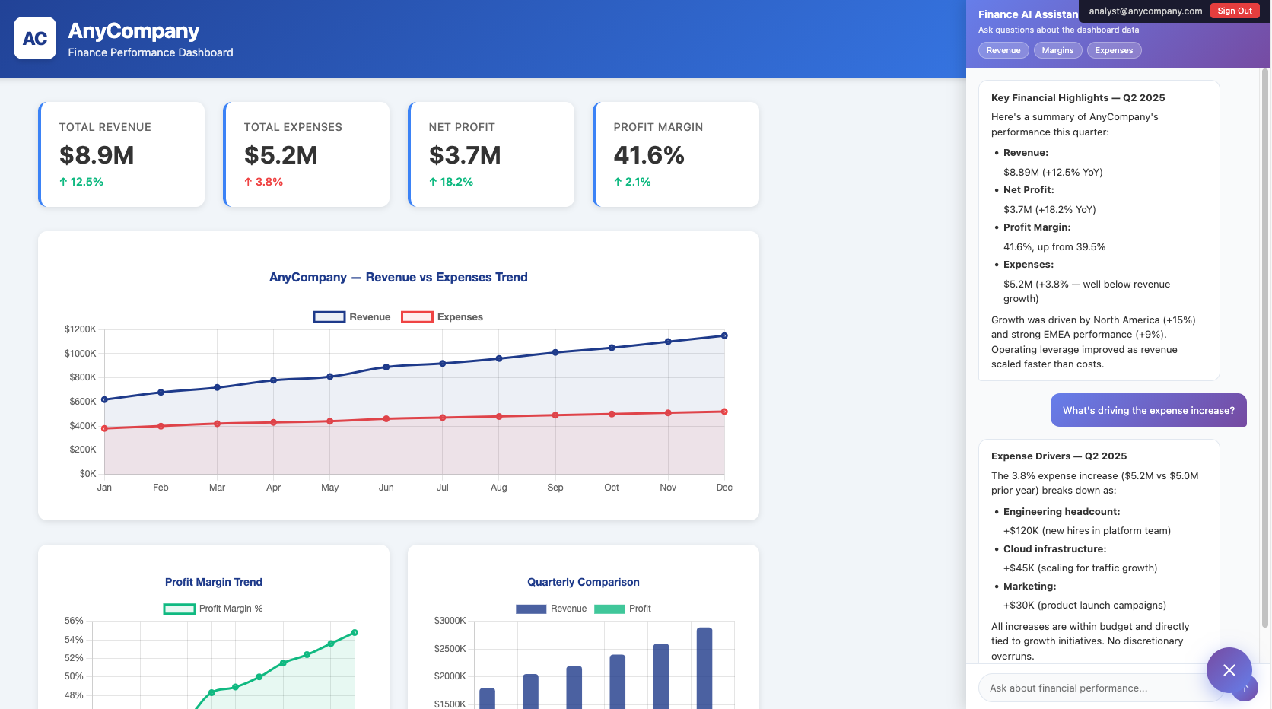Click the Net Profit $3.7M card
Viewport: 1272px width, 709px height.
(491, 154)
